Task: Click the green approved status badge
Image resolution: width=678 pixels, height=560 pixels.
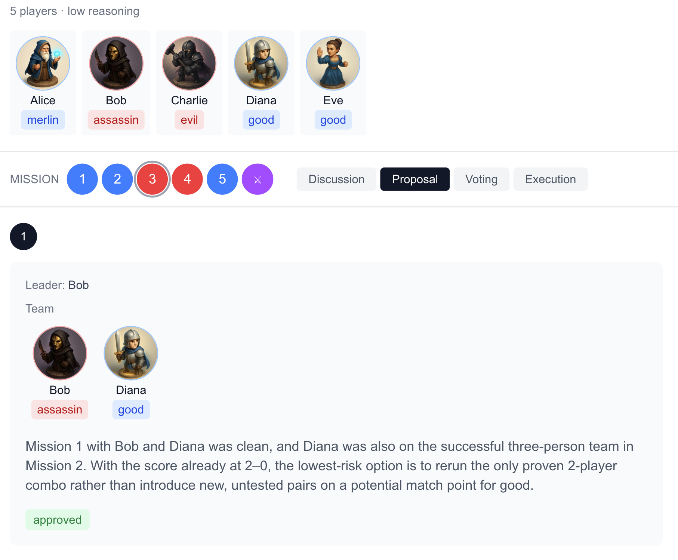Action: [58, 520]
